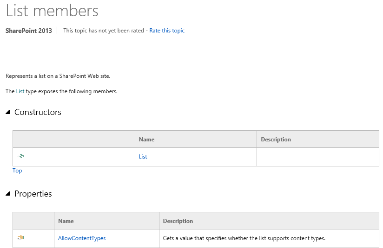Viewport: 383px width, 248px height.
Task: Click the constructor method icon in the List row
Action: click(20, 156)
